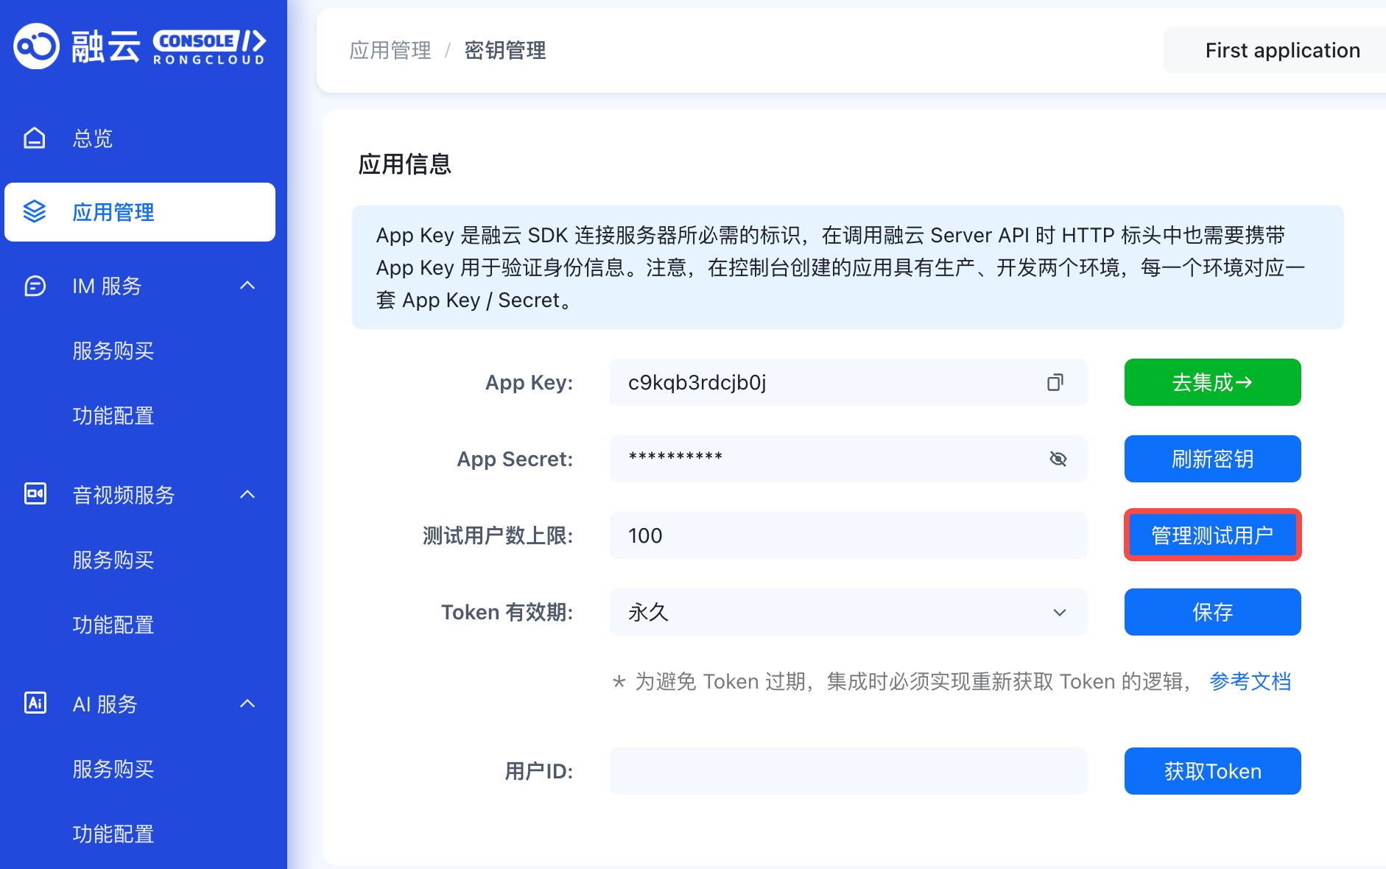Image resolution: width=1386 pixels, height=869 pixels.
Task: Collapse the IM 服务 section chevron
Action: pos(247,286)
